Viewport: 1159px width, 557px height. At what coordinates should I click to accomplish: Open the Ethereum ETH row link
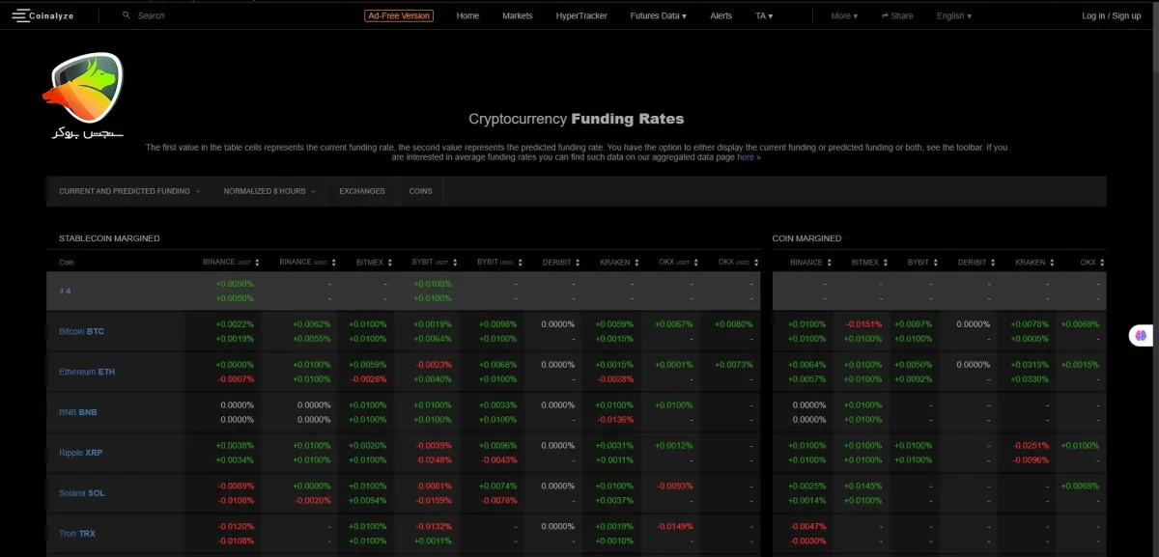pos(87,372)
